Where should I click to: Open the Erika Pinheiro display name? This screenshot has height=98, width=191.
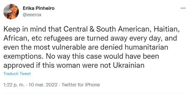point(39,8)
